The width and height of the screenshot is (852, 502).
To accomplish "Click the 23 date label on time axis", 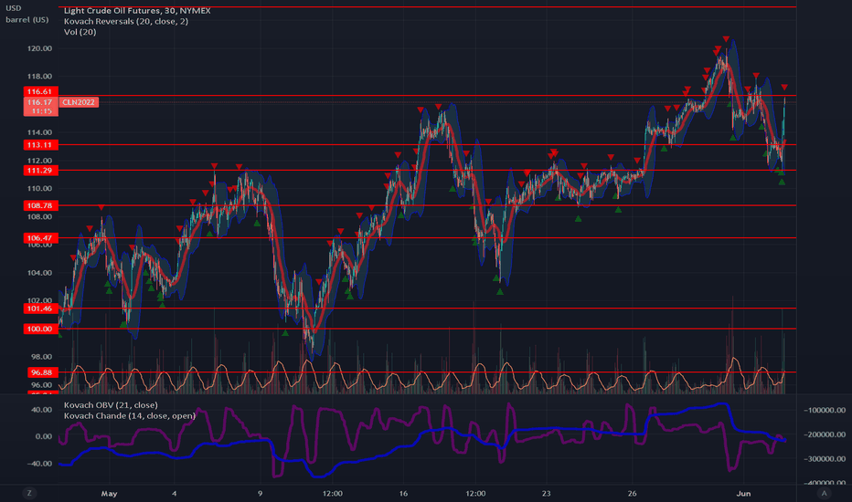I will pyautogui.click(x=546, y=493).
